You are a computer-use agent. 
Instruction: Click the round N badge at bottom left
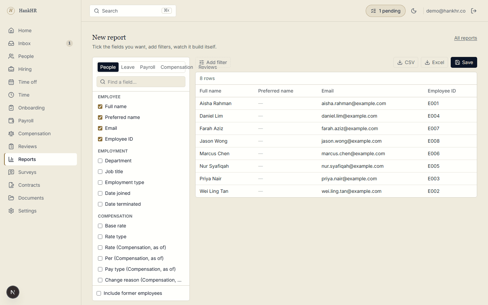13,292
